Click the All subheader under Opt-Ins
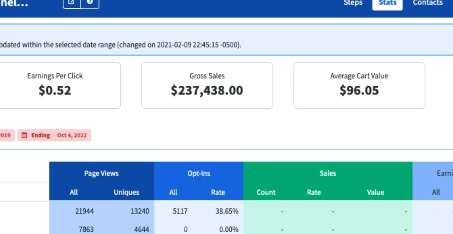The image size is (453, 234). coord(173,192)
